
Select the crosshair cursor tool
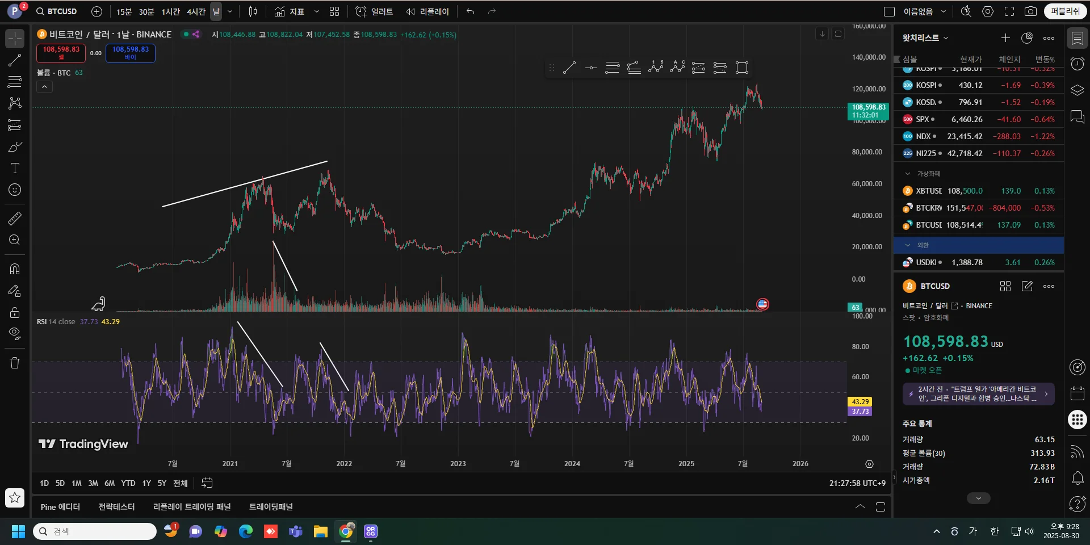click(15, 39)
